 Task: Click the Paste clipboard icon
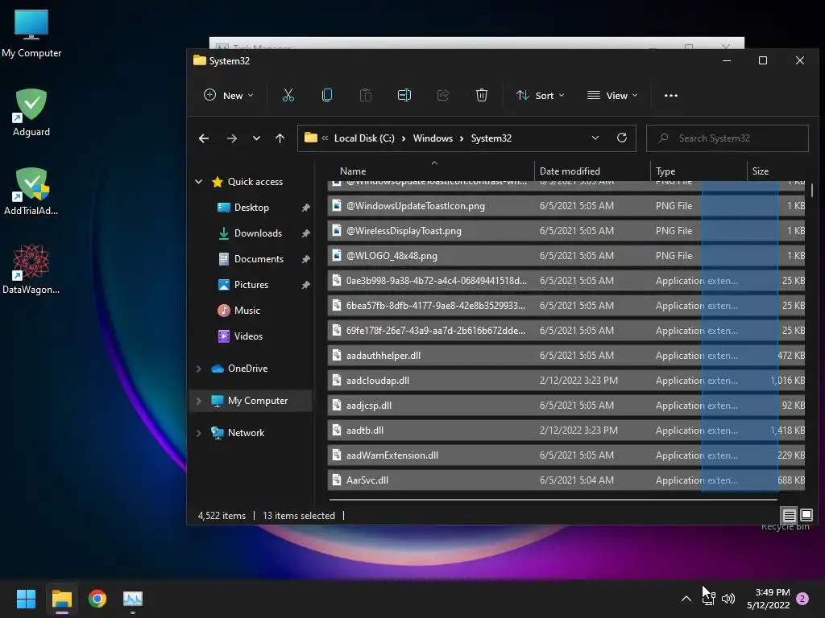(366, 95)
